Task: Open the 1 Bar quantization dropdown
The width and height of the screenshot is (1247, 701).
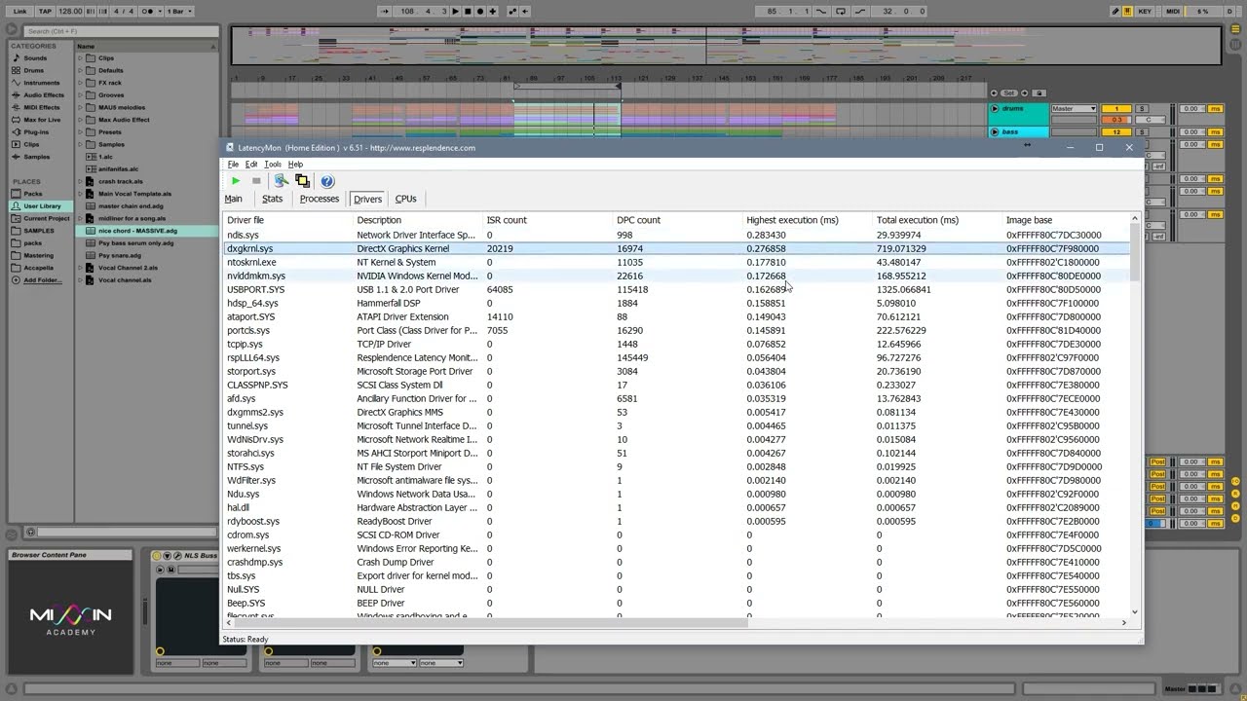Action: pyautogui.click(x=178, y=12)
